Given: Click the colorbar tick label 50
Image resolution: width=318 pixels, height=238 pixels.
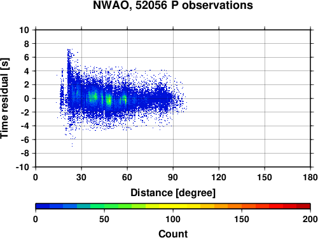Looking at the screenshot, I should pyautogui.click(x=104, y=219).
